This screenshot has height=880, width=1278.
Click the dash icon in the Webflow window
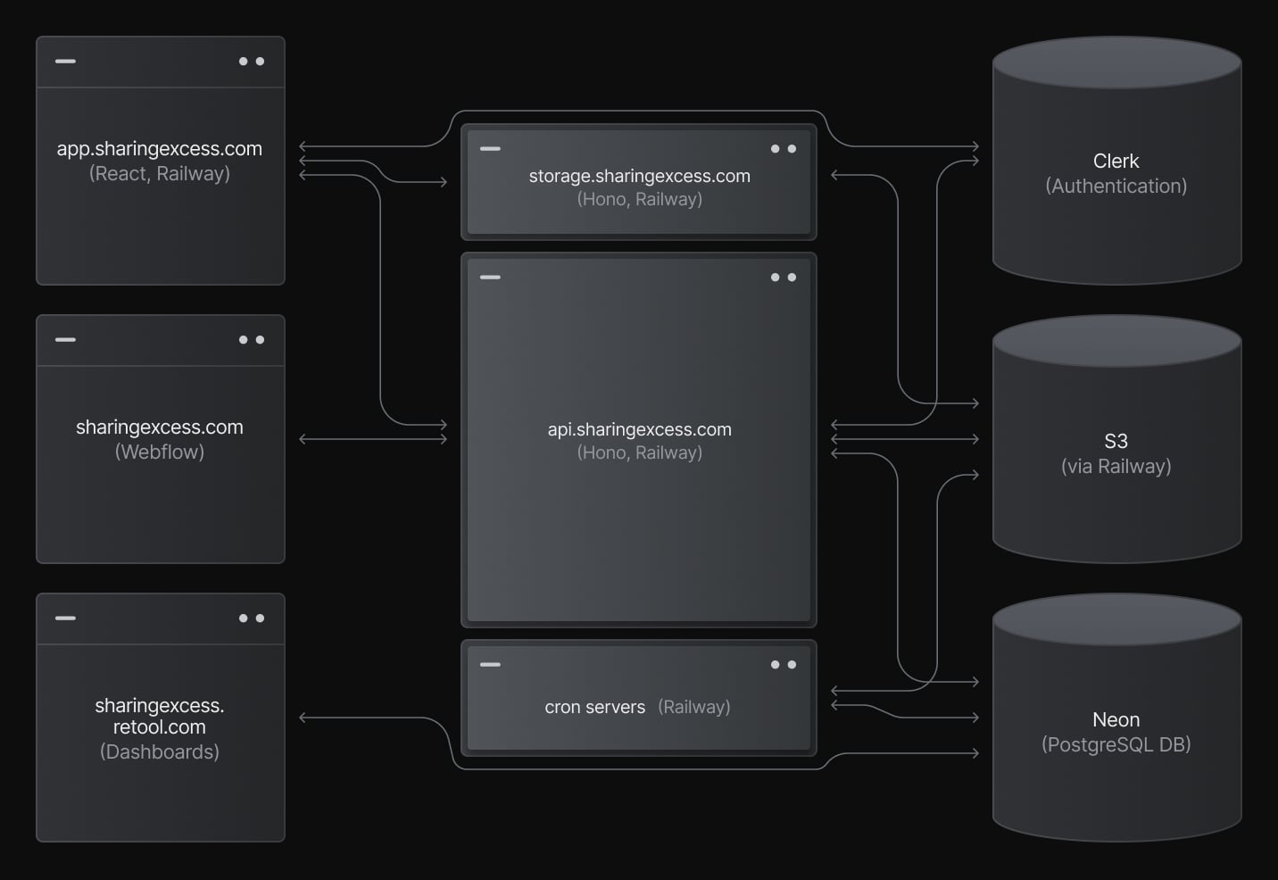point(65,340)
